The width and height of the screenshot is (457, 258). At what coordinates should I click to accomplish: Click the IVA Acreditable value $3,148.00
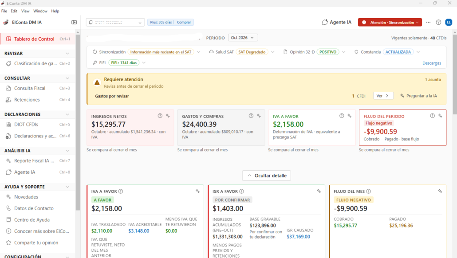[139, 231]
